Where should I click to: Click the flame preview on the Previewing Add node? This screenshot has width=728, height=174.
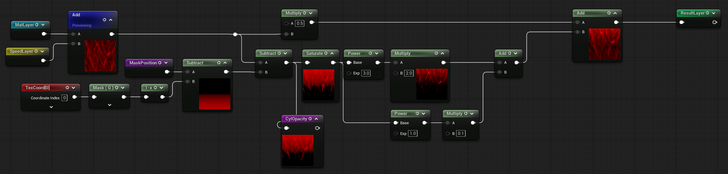click(100, 56)
